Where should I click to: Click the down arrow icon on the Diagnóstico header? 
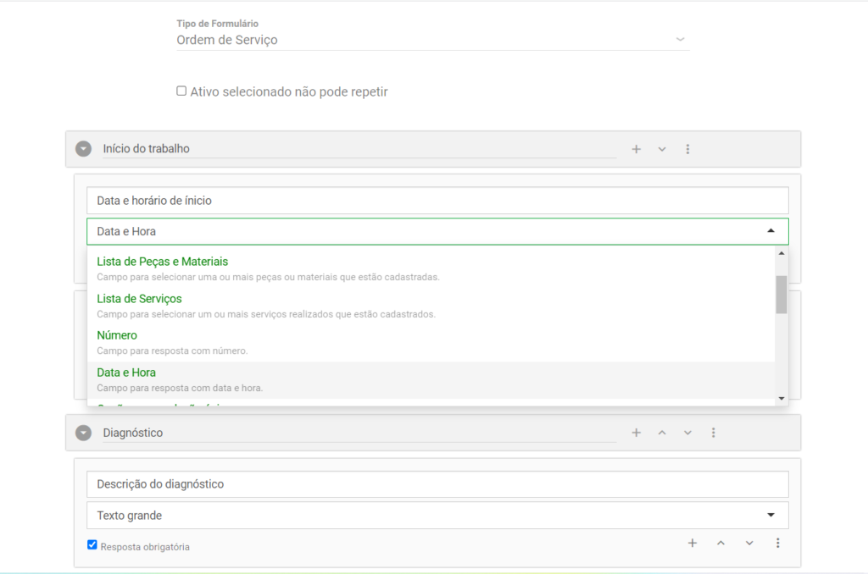coord(687,432)
